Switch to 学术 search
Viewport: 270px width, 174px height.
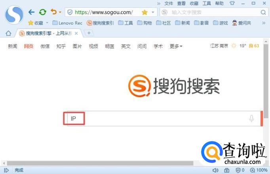click(158, 46)
